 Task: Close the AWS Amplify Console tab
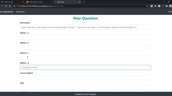pyautogui.click(x=51, y=2)
